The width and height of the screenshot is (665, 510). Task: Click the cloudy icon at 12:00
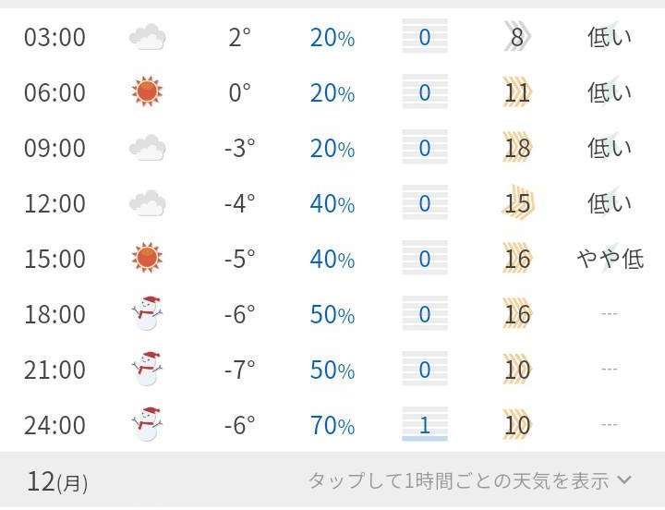tap(148, 203)
